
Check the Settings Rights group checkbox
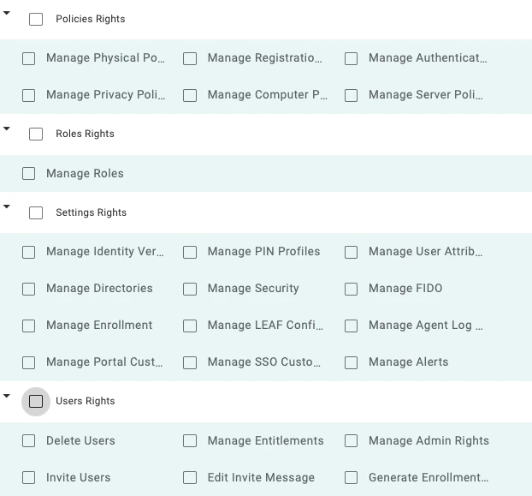pyautogui.click(x=36, y=212)
